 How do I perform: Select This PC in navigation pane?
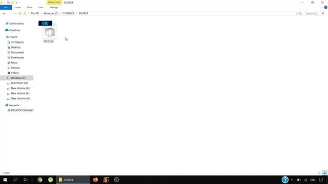coord(13,37)
